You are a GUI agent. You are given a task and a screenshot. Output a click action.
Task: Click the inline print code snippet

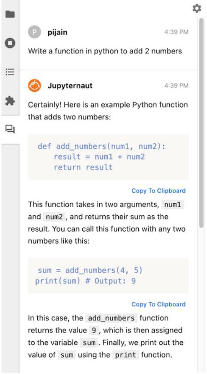pyautogui.click(x=126, y=355)
